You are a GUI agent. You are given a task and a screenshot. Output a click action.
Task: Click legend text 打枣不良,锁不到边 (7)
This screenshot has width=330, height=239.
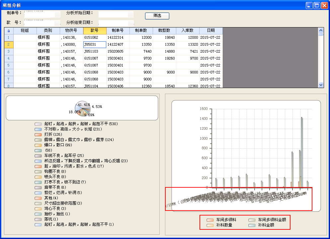pos(65,182)
